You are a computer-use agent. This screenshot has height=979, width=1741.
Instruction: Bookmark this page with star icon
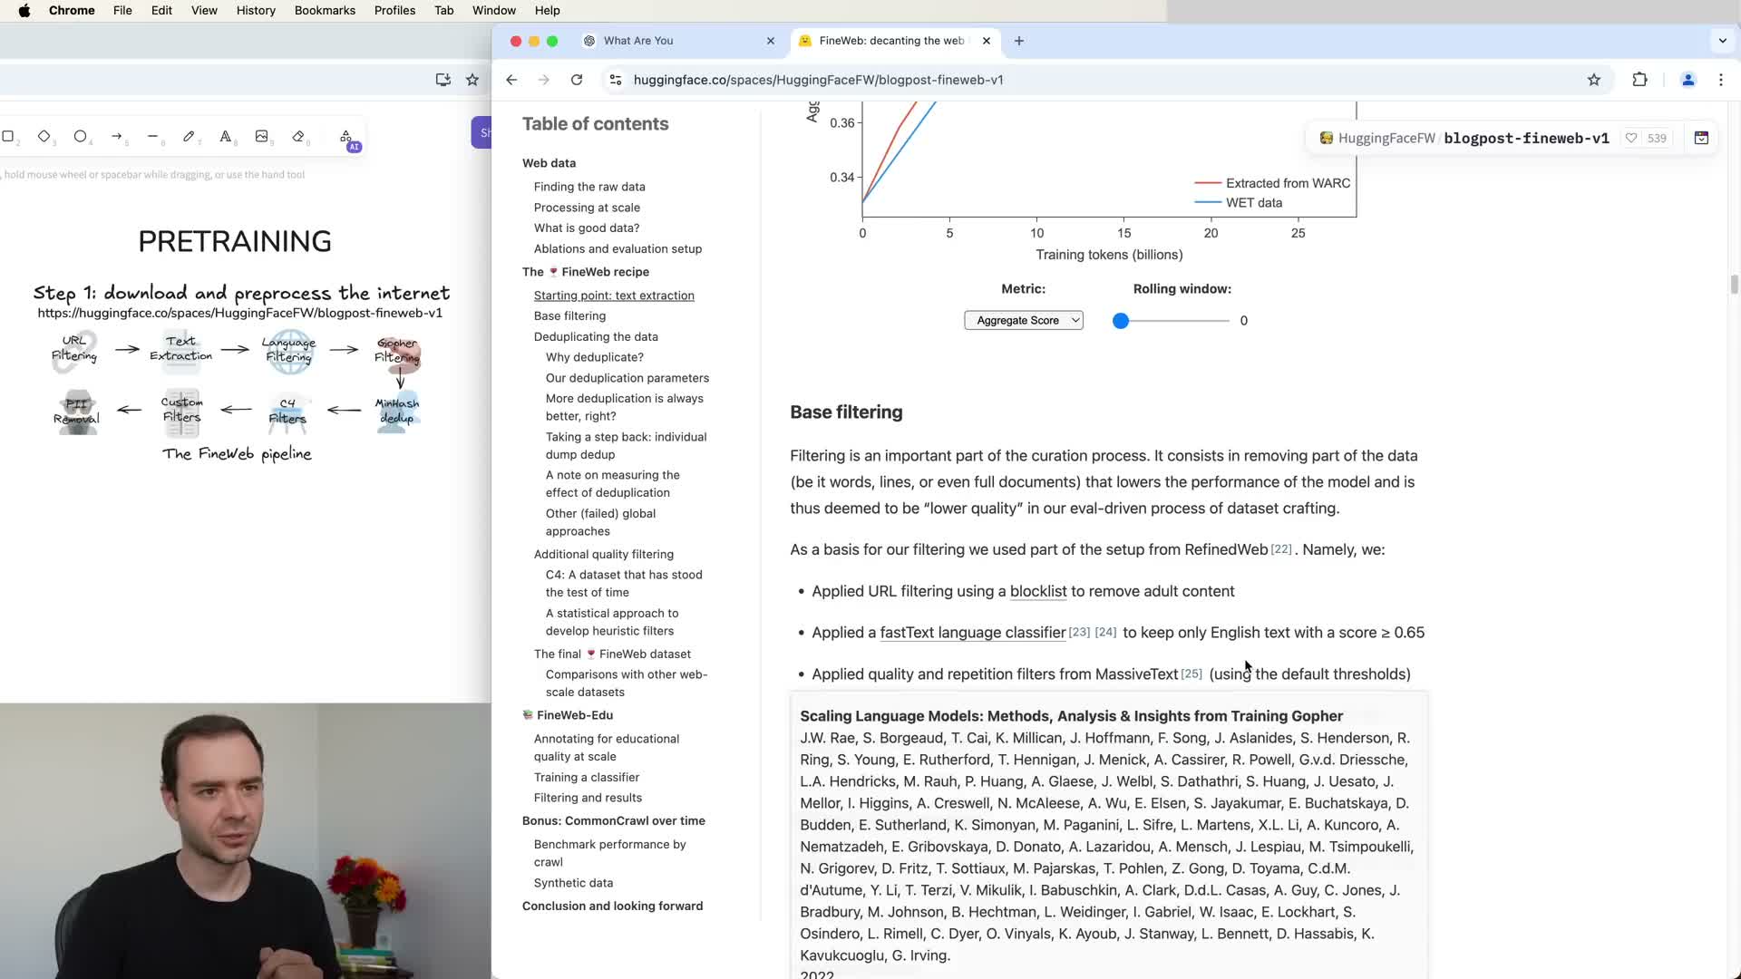pyautogui.click(x=1594, y=80)
